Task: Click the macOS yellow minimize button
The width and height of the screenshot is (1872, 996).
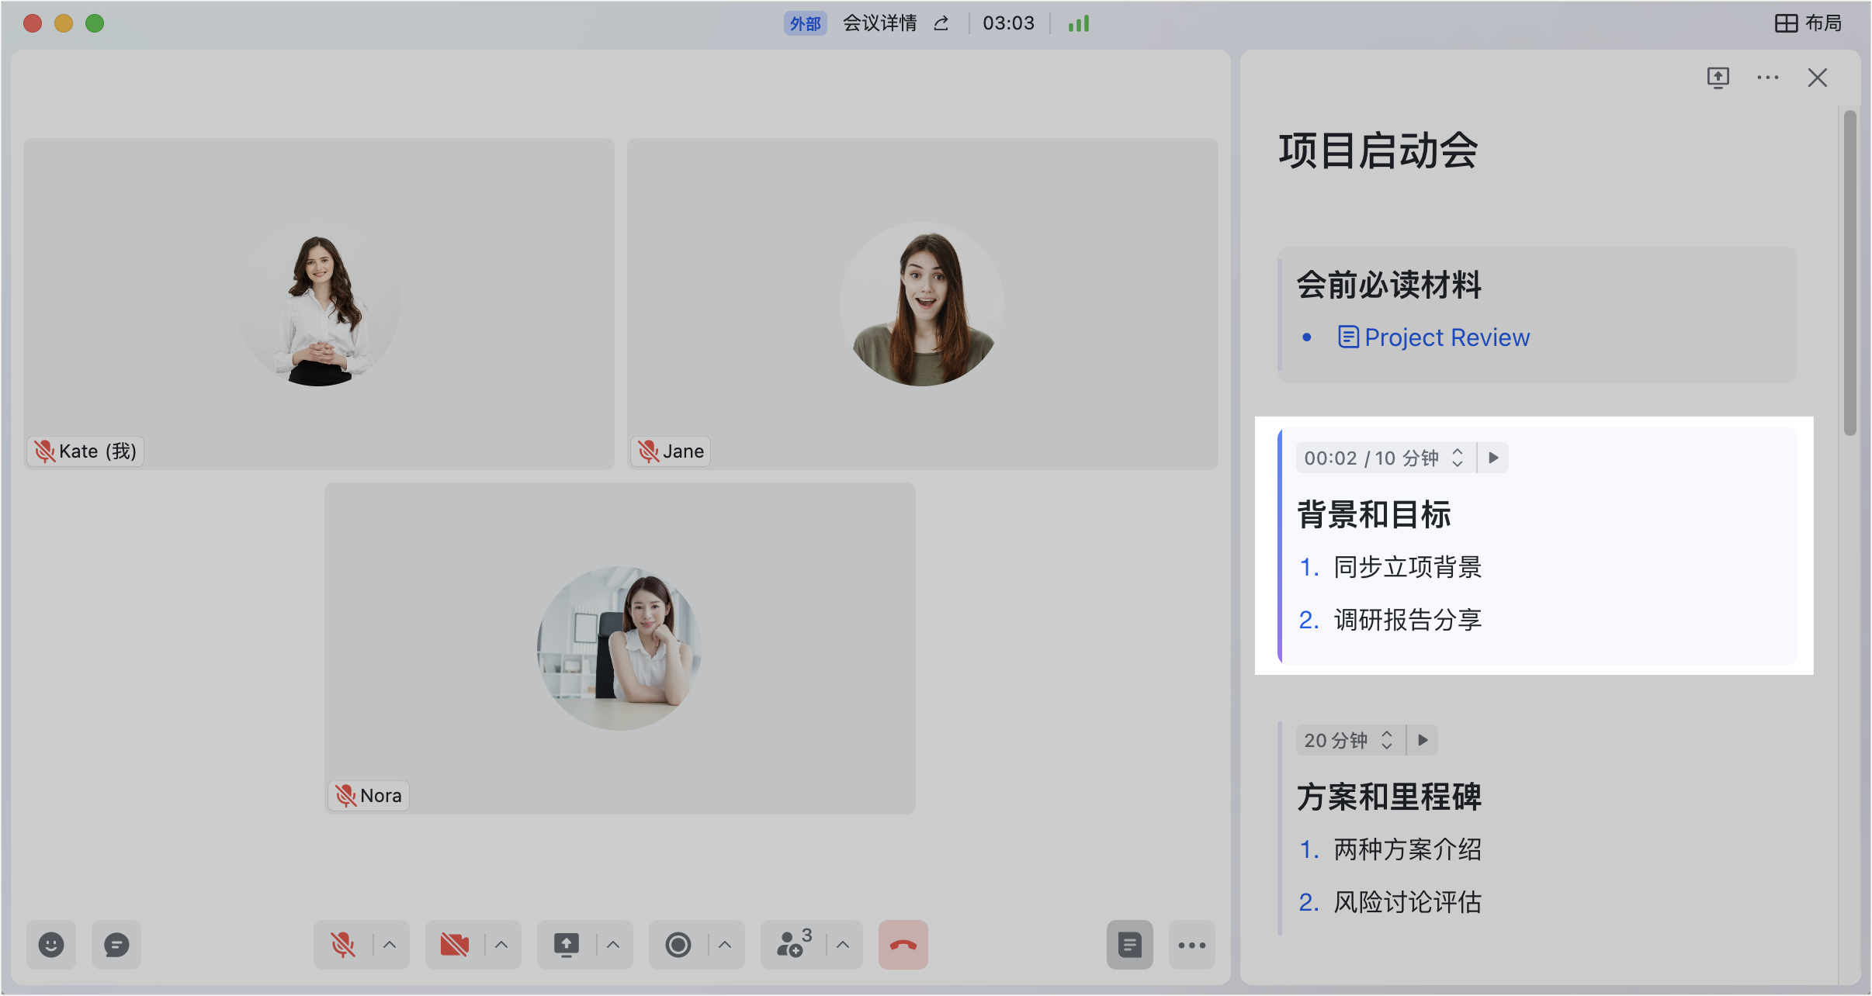Action: click(x=64, y=23)
